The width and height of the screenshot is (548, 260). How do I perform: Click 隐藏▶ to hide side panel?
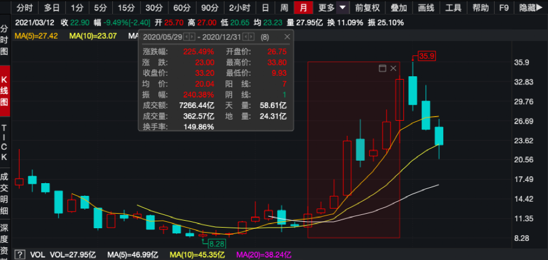tap(530, 8)
